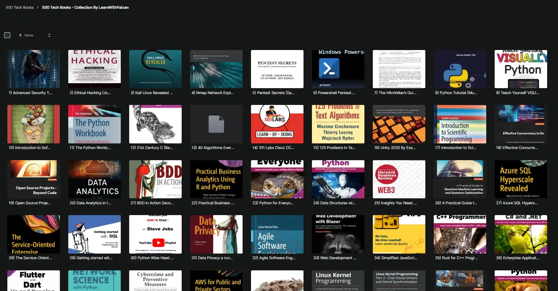Select the '22) Practical Business ...' label
Viewport: 558px width, 291px height.
212,203
